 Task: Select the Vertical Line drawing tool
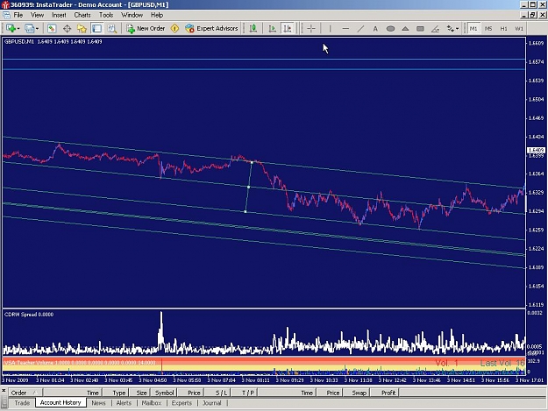click(330, 28)
